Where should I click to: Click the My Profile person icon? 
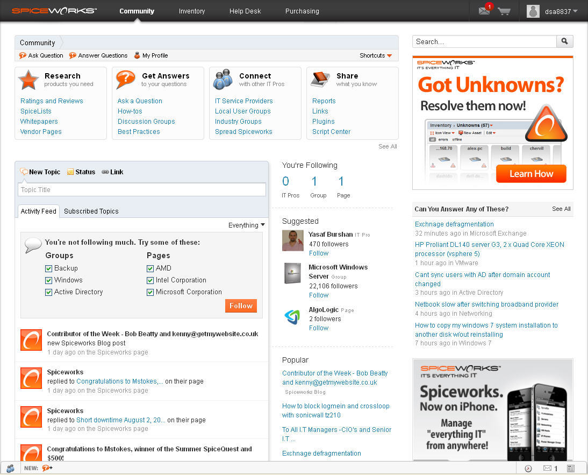click(x=137, y=55)
